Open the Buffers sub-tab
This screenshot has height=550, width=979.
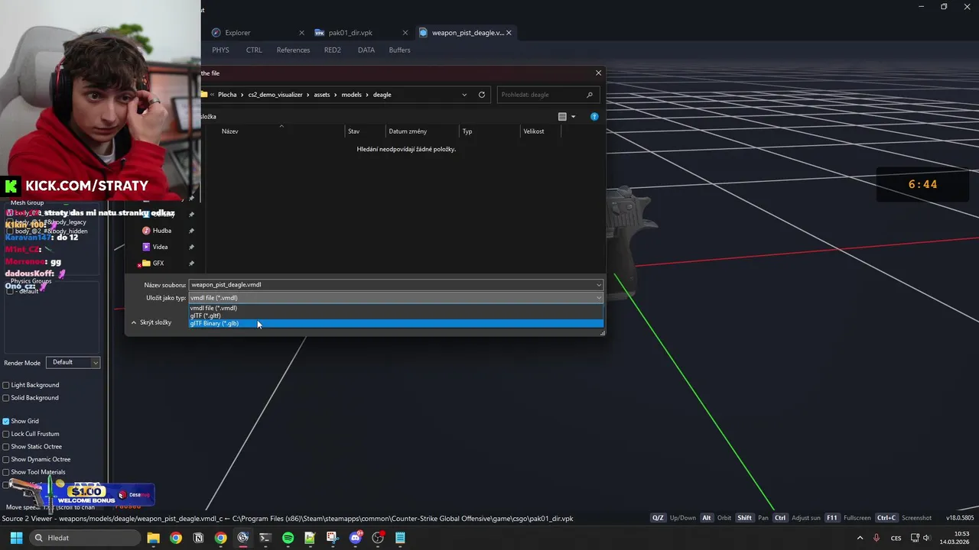coord(399,50)
